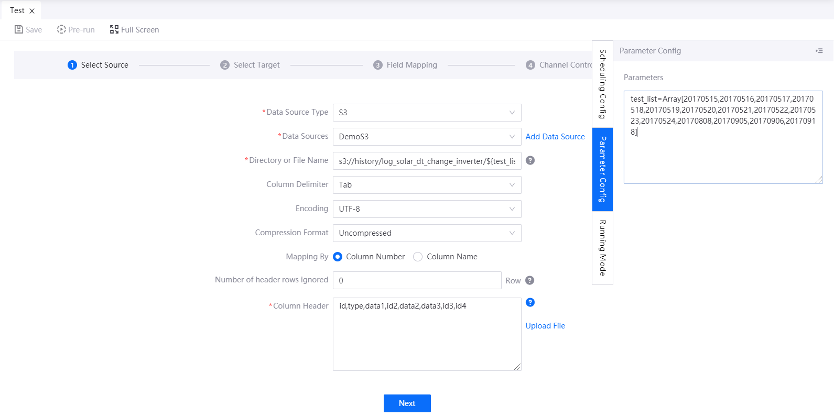This screenshot has height=417, width=834.
Task: Open the Encoding dropdown showing UTF-8
Action: tap(427, 209)
